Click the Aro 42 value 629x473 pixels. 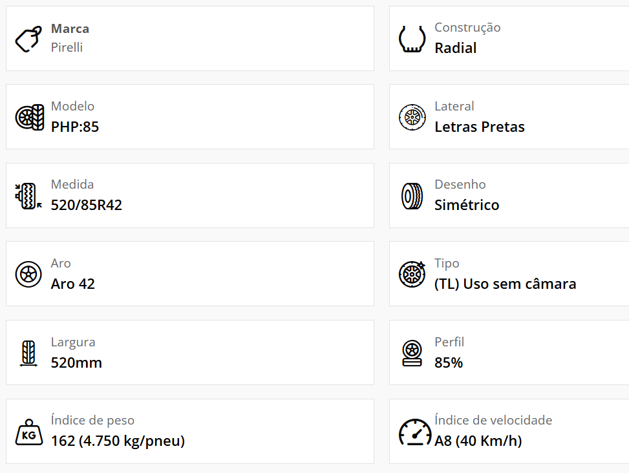tap(73, 284)
